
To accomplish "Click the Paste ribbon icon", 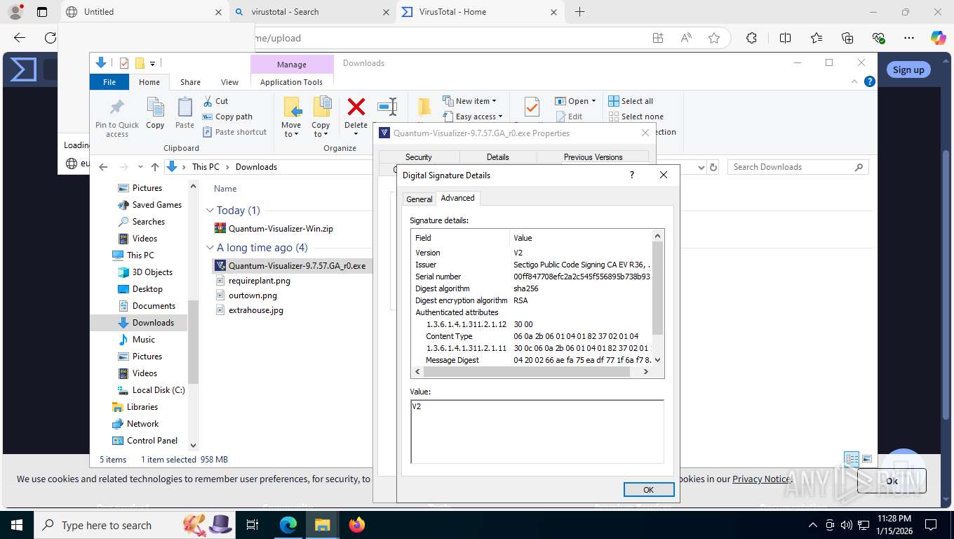I will pyautogui.click(x=184, y=107).
